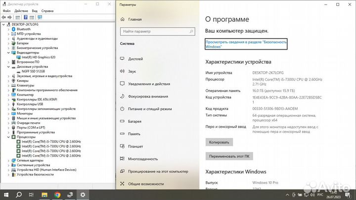Image resolution: width=356 pixels, height=200 pixels.
Task: Click the Камеры category in device tree
Action: 22,81
